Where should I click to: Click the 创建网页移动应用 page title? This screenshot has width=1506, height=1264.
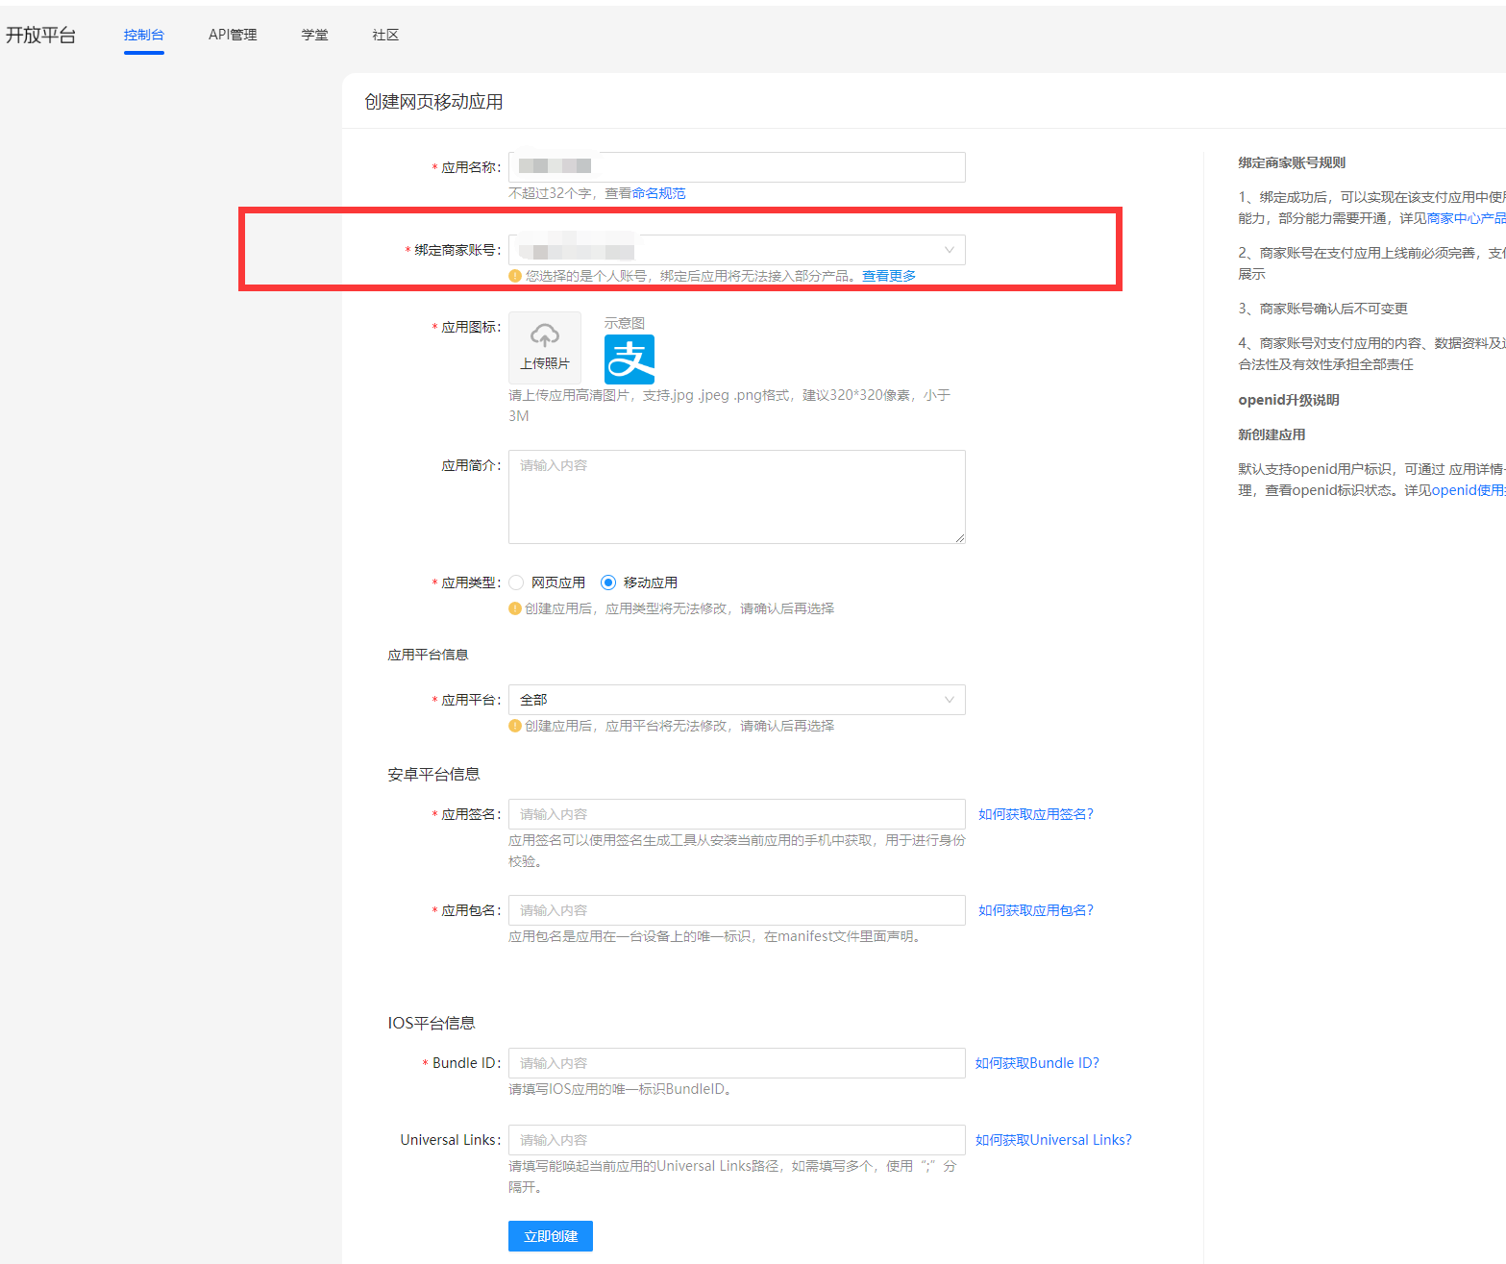(433, 102)
